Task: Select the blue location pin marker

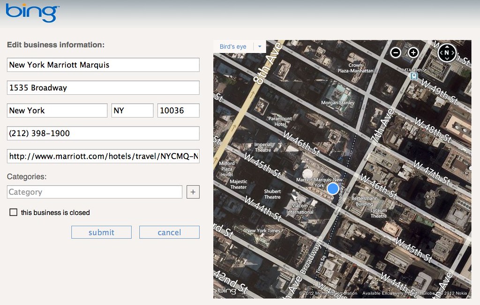Action: (333, 189)
